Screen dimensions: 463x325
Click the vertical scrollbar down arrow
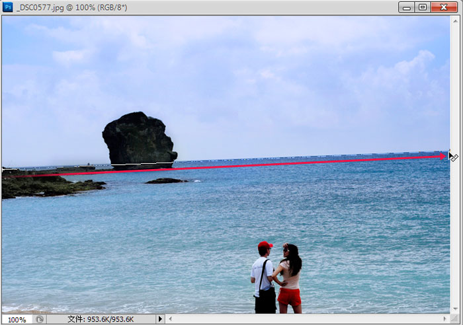tap(455, 309)
